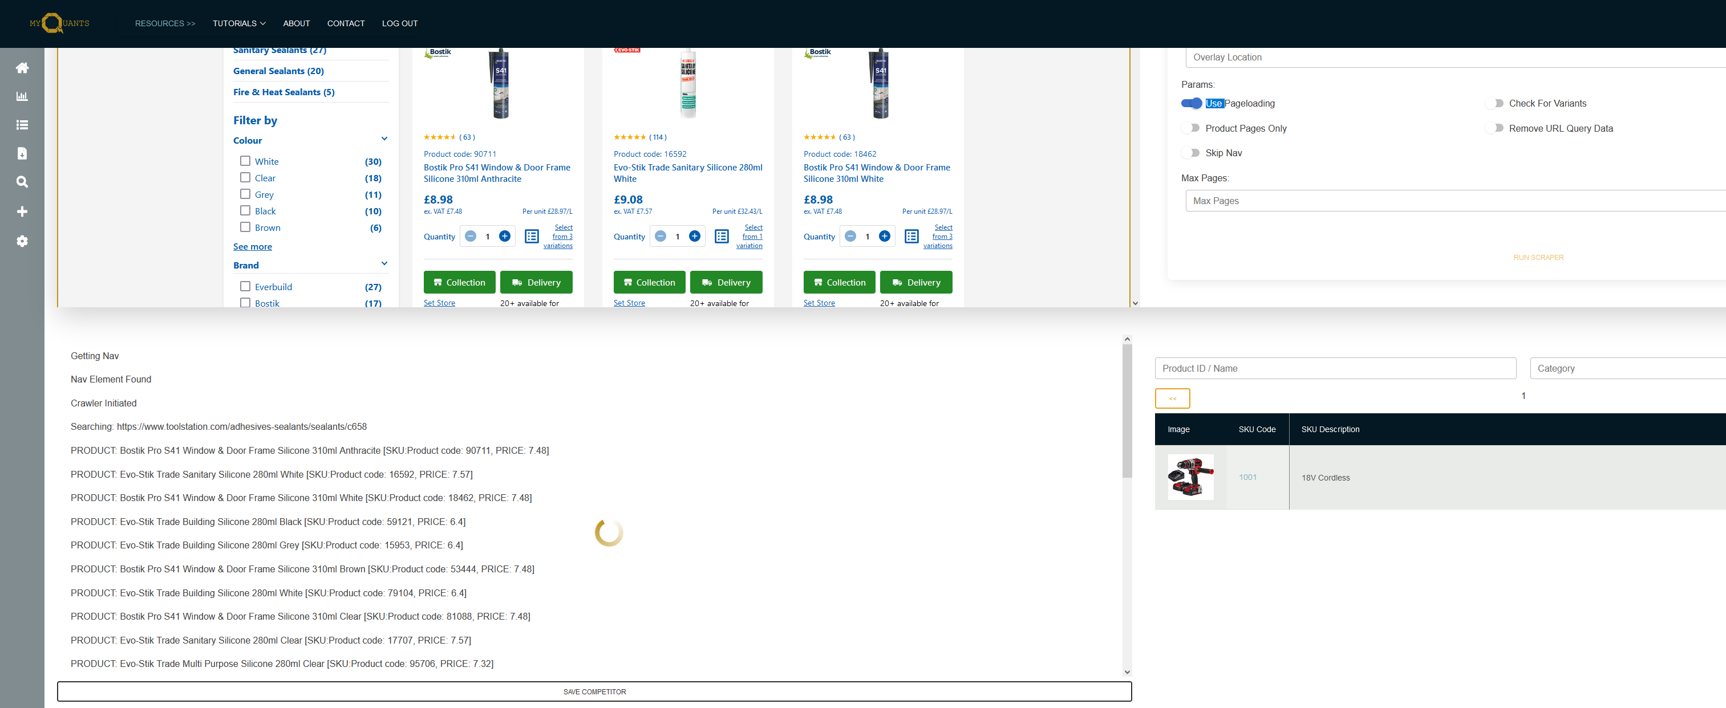The height and width of the screenshot is (708, 1726).
Task: Collapse the Brand filter section
Action: (384, 264)
